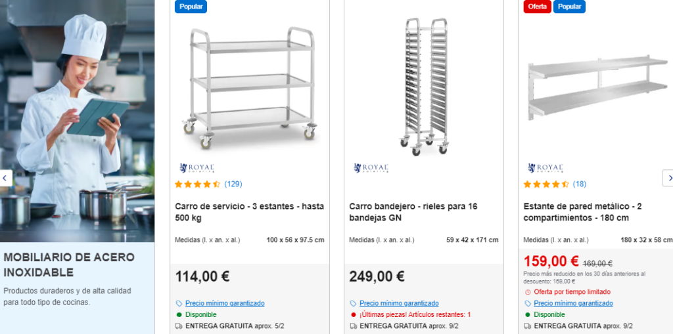Image resolution: width=673 pixels, height=334 pixels.
Task: Click clock icon beside Oferta por tiempo limitado
Action: [527, 292]
